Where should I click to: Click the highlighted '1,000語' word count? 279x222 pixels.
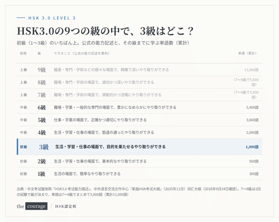click(252, 147)
